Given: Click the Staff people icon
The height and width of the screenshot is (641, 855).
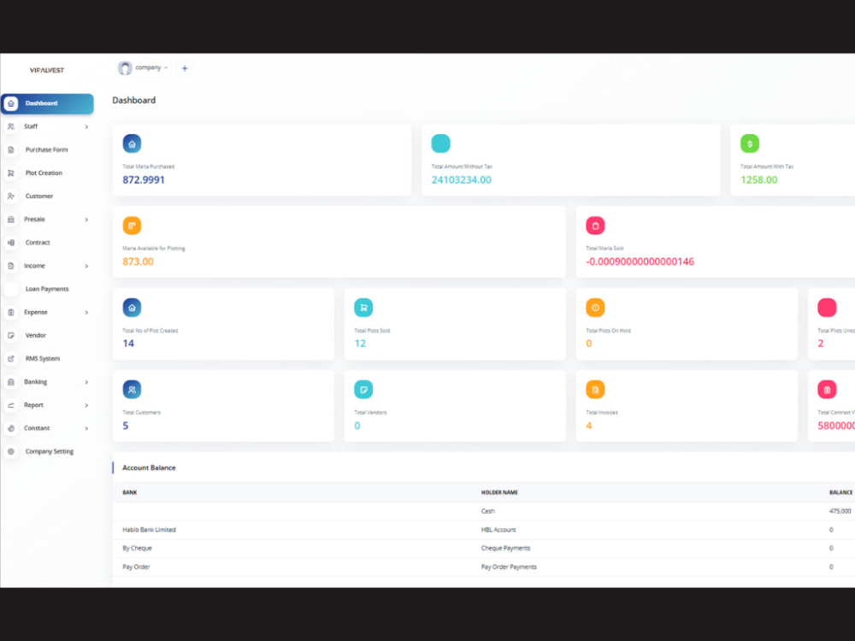Looking at the screenshot, I should (11, 126).
